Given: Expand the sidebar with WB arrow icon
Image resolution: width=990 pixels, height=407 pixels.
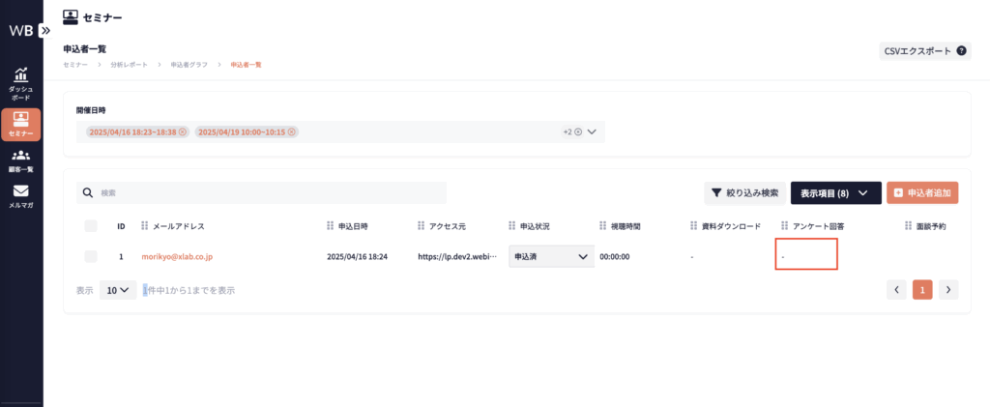Looking at the screenshot, I should point(44,30).
